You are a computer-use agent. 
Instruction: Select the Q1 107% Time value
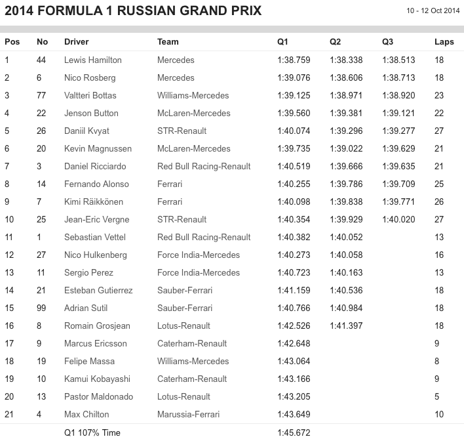[293, 432]
